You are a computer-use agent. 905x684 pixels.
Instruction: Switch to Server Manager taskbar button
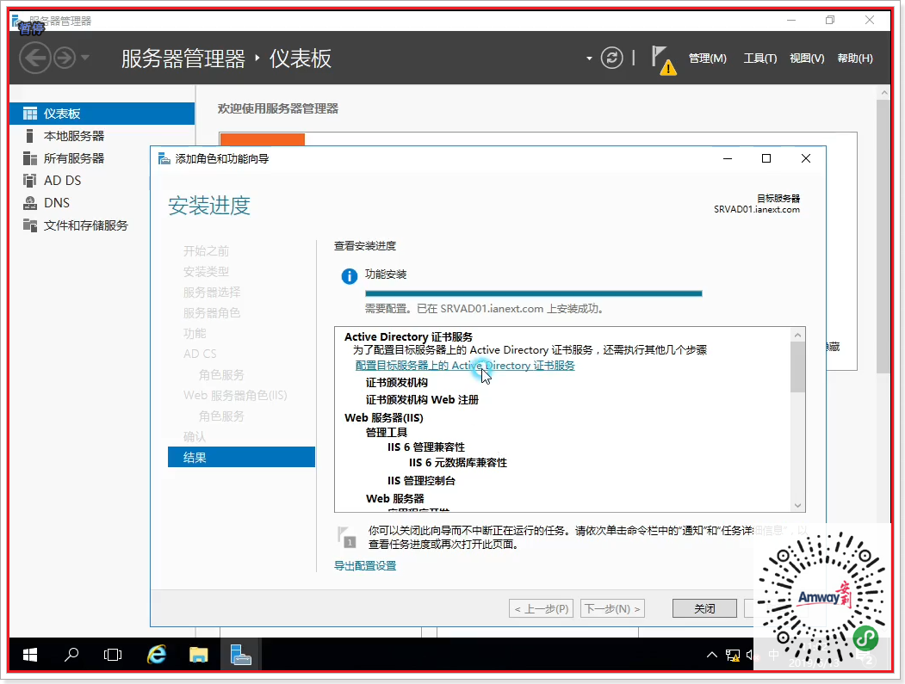click(x=241, y=655)
